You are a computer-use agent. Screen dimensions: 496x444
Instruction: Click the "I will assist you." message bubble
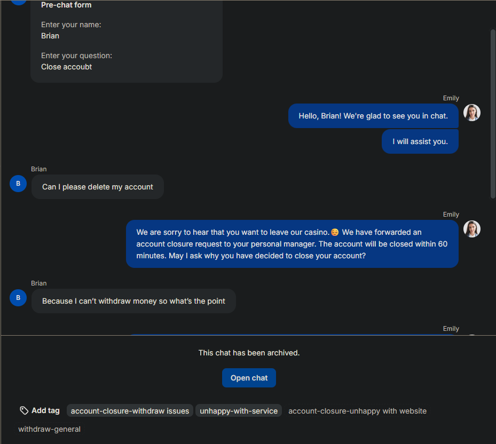[420, 141]
